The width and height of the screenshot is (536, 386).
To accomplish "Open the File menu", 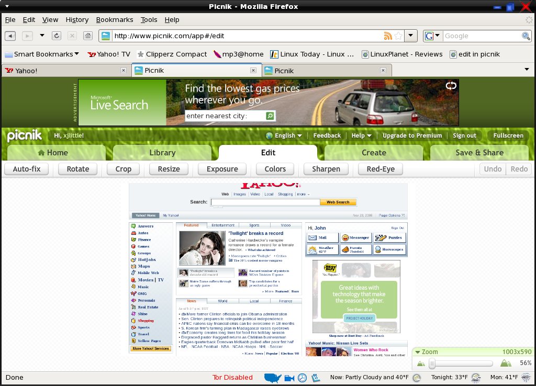I will [10, 20].
